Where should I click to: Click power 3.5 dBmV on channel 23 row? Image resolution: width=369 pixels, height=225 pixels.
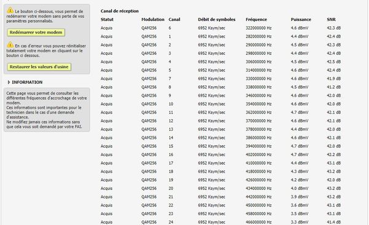(300, 214)
